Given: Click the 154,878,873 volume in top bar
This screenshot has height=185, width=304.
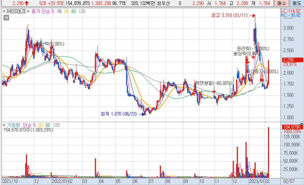Looking at the screenshot, I should [78, 3].
